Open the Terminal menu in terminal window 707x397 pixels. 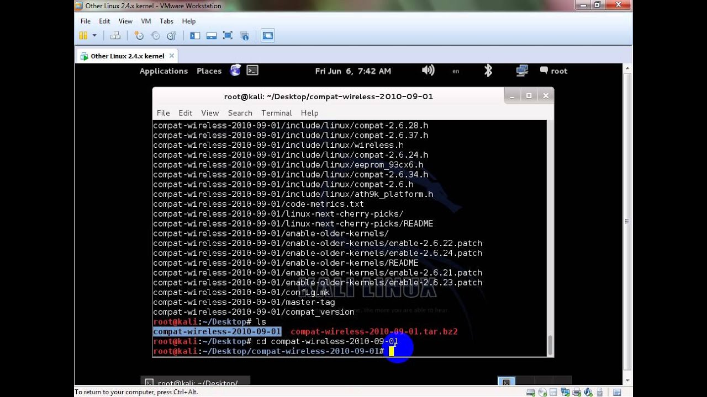pos(276,112)
